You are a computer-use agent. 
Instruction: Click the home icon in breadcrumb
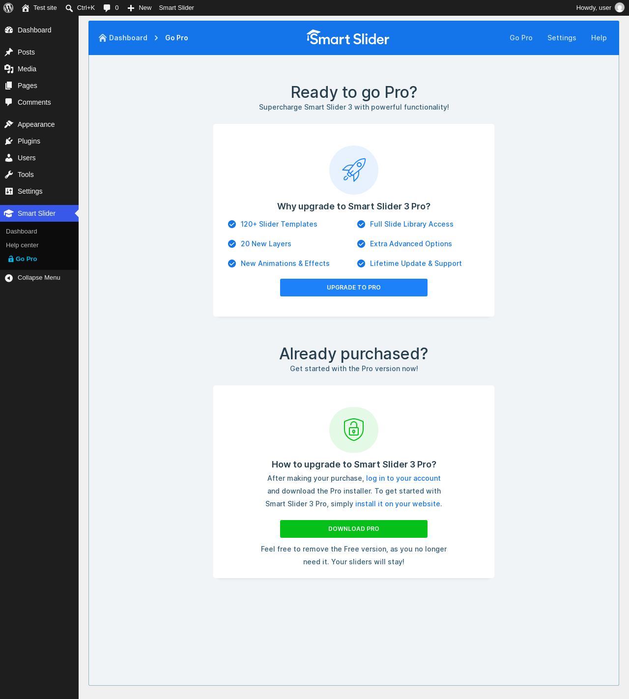[x=103, y=38]
